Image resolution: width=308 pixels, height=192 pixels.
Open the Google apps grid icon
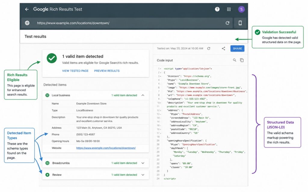229,9
